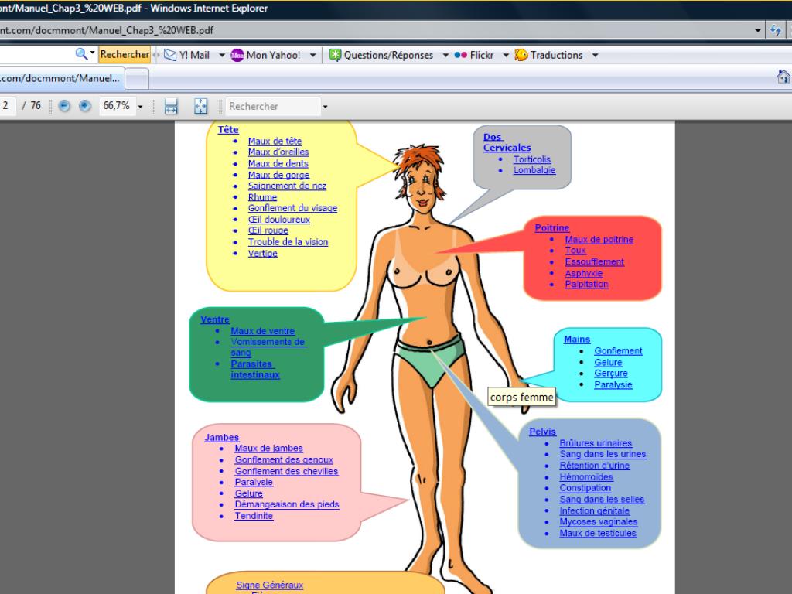
Task: Open the Mains heading link
Action: 577,340
